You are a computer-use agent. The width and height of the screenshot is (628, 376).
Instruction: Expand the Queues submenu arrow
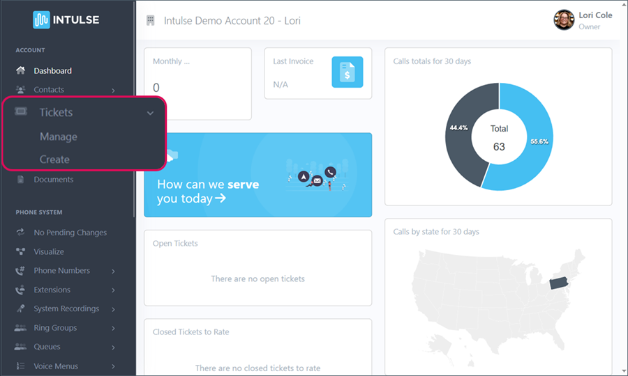point(113,347)
